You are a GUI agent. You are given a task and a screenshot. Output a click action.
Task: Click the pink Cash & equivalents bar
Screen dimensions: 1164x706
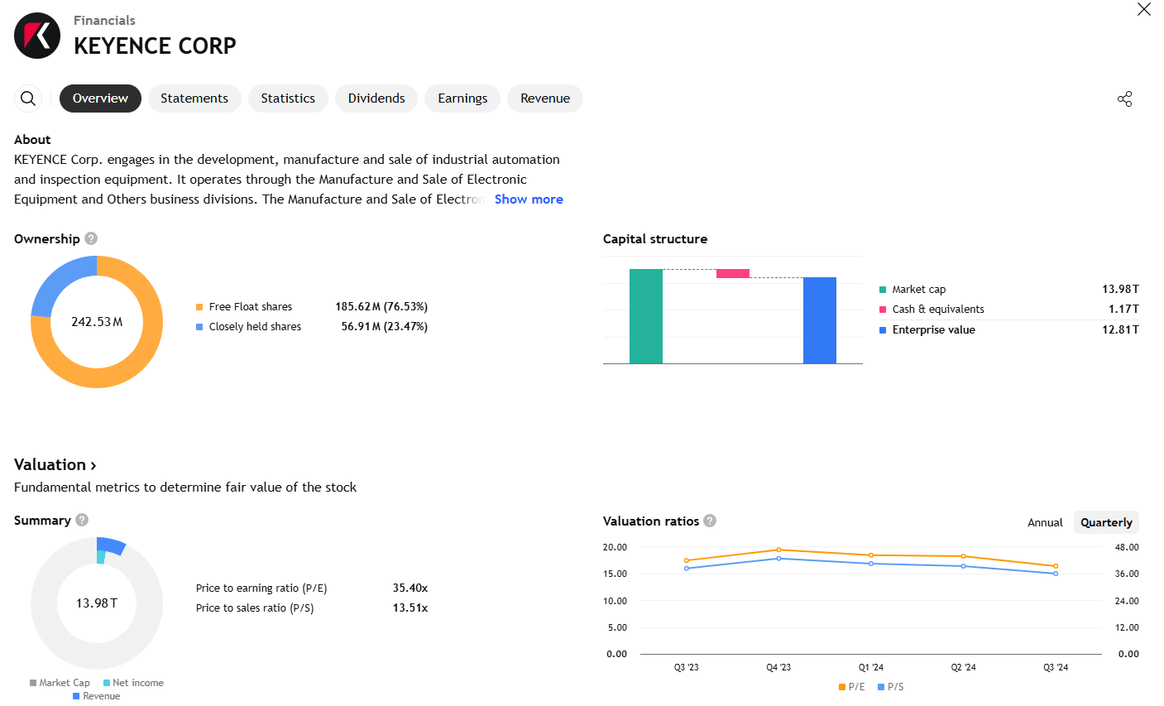pos(733,273)
